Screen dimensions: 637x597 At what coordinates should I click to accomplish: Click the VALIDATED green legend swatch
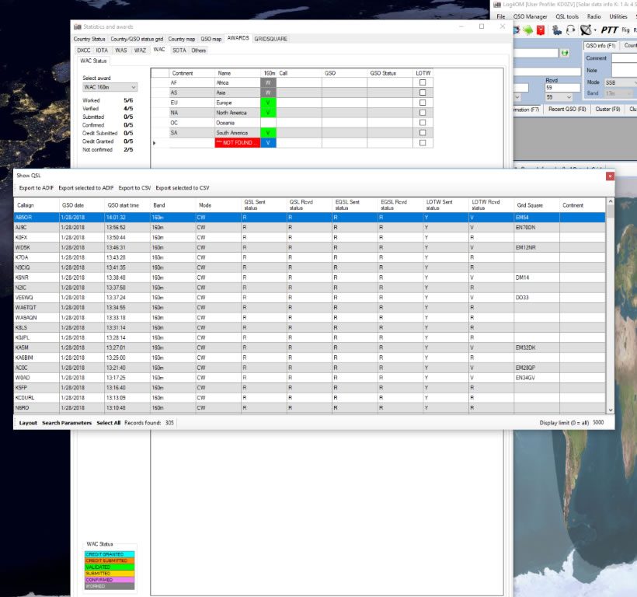pos(110,567)
